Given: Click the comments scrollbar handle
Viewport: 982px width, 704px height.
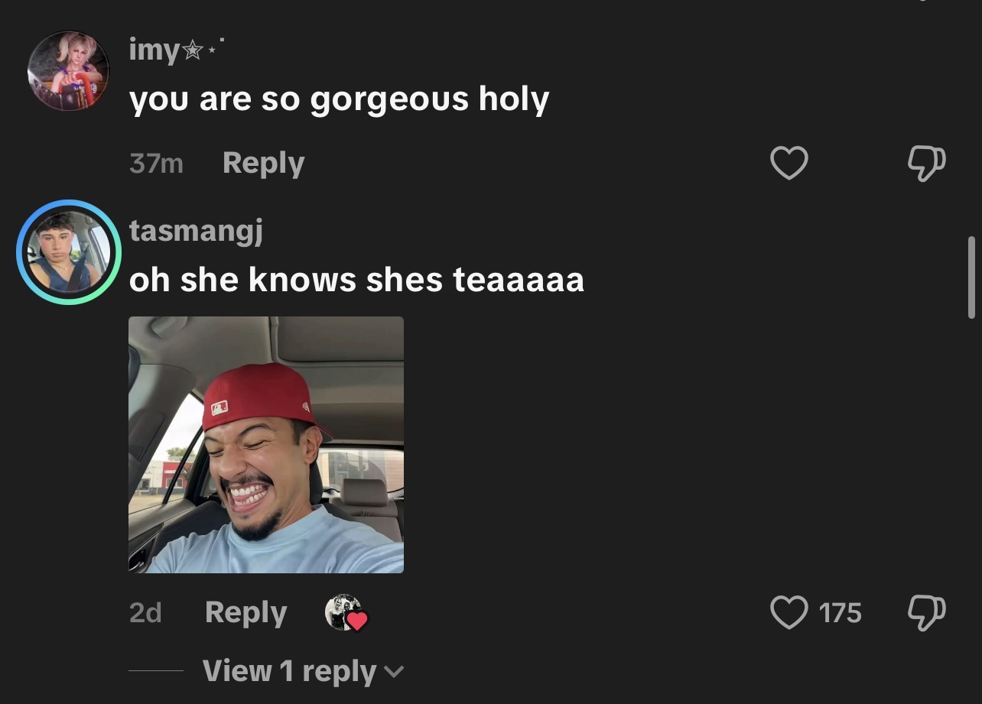Looking at the screenshot, I should 971,277.
